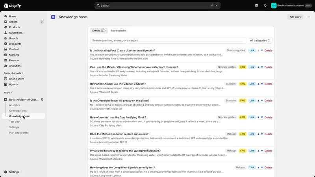Image resolution: width=315 pixels, height=177 pixels.
Task: Open Test chat under Notia Advisor
Action: [15, 122]
